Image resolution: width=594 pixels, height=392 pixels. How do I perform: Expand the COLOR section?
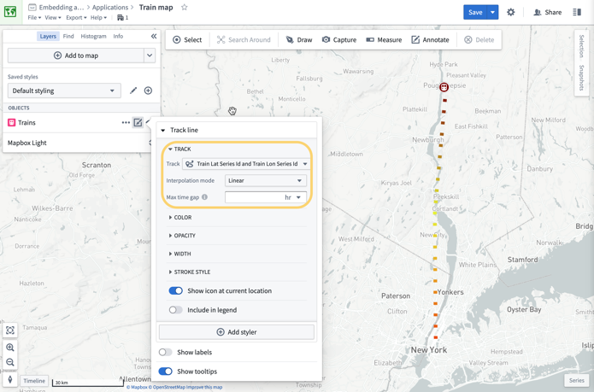click(x=179, y=218)
